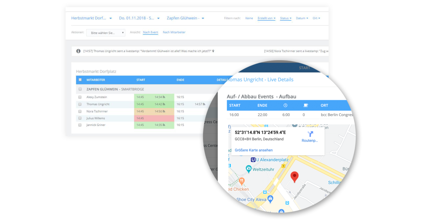Switch view to Nach Event
421x220 pixels.
coord(151,32)
